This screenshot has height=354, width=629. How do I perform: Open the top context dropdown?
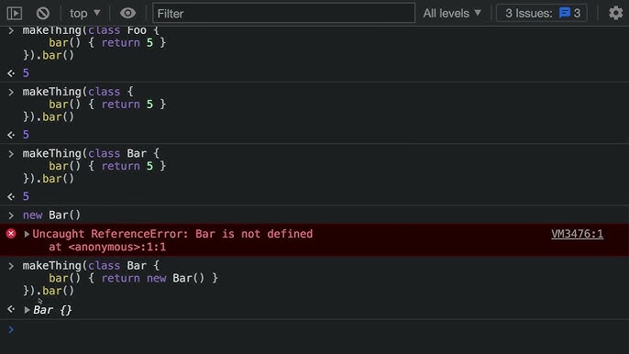[x=84, y=13]
